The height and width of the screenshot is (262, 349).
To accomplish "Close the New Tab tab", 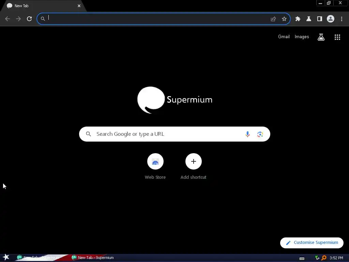I will click(x=79, y=6).
